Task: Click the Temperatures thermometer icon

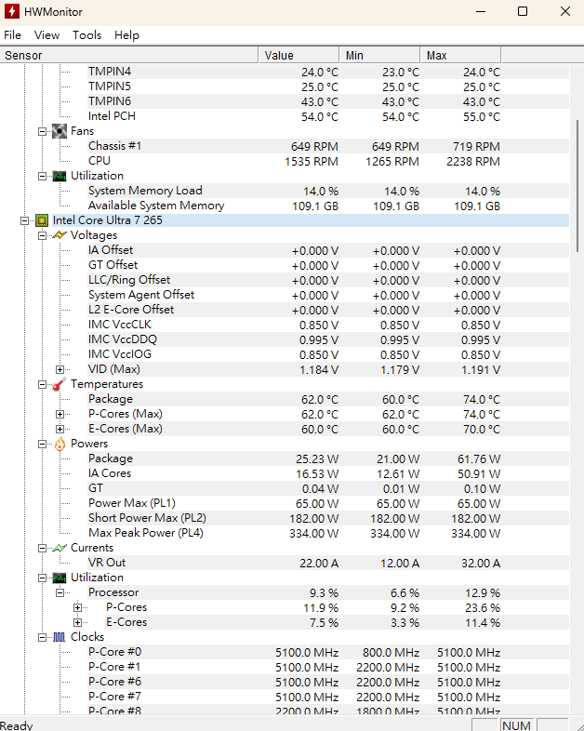Action: pos(60,384)
